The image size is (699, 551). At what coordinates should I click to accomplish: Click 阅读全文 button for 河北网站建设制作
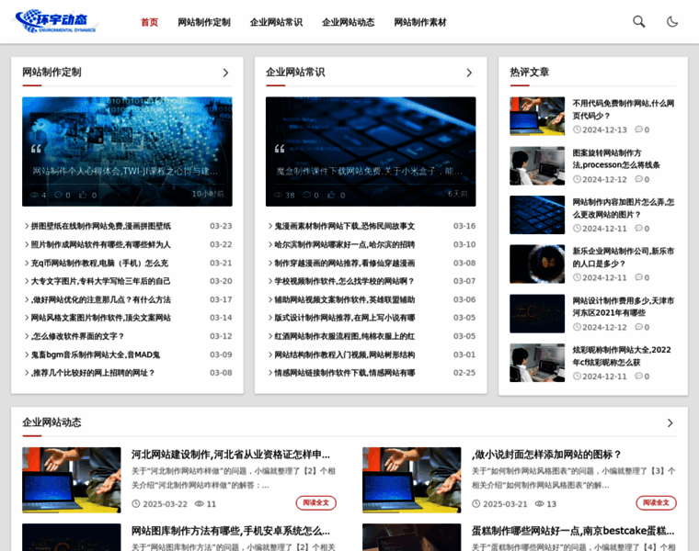click(315, 503)
